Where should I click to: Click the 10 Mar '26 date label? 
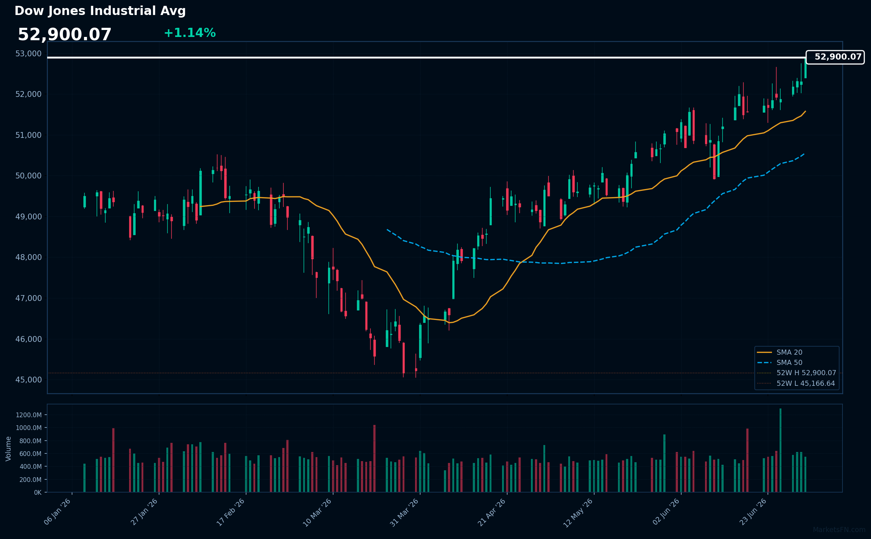pos(317,512)
